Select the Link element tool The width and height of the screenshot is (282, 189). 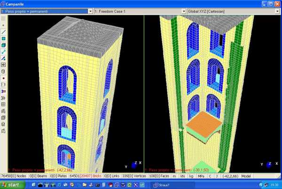tap(4, 51)
